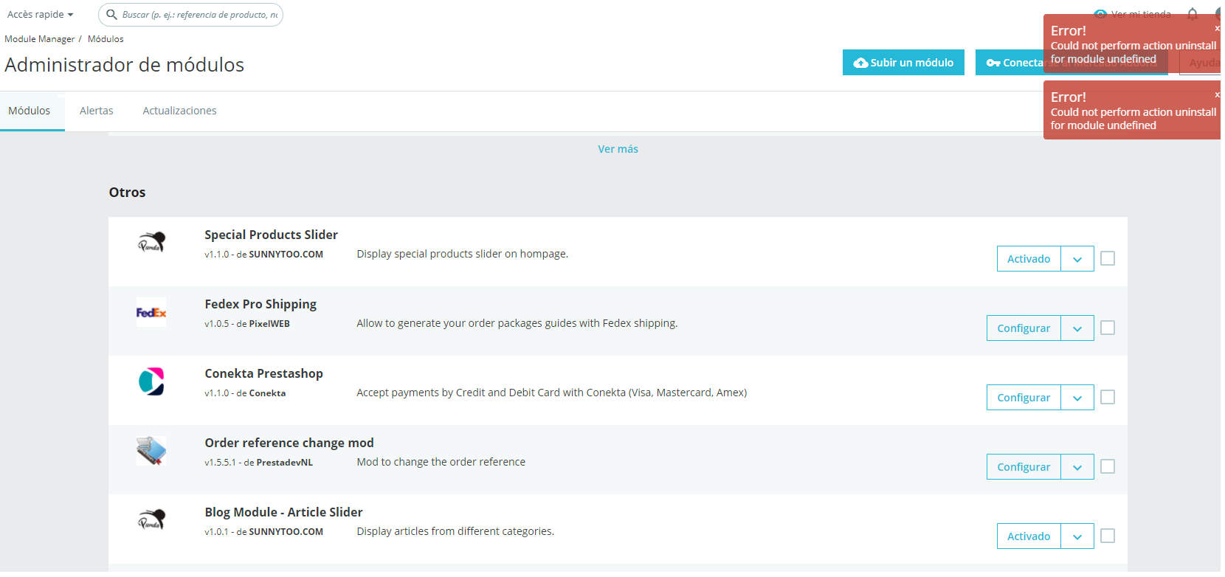The width and height of the screenshot is (1225, 577).
Task: Click the Conekta card payments description text
Action: click(x=552, y=393)
